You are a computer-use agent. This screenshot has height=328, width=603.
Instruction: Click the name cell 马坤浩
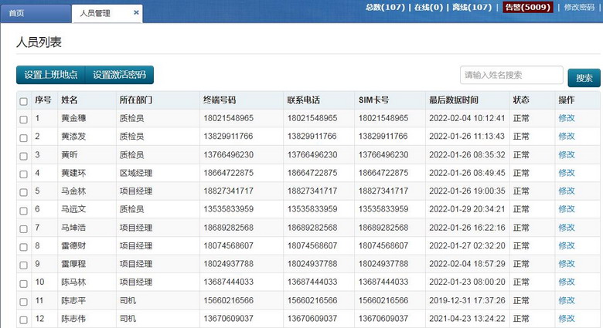73,228
